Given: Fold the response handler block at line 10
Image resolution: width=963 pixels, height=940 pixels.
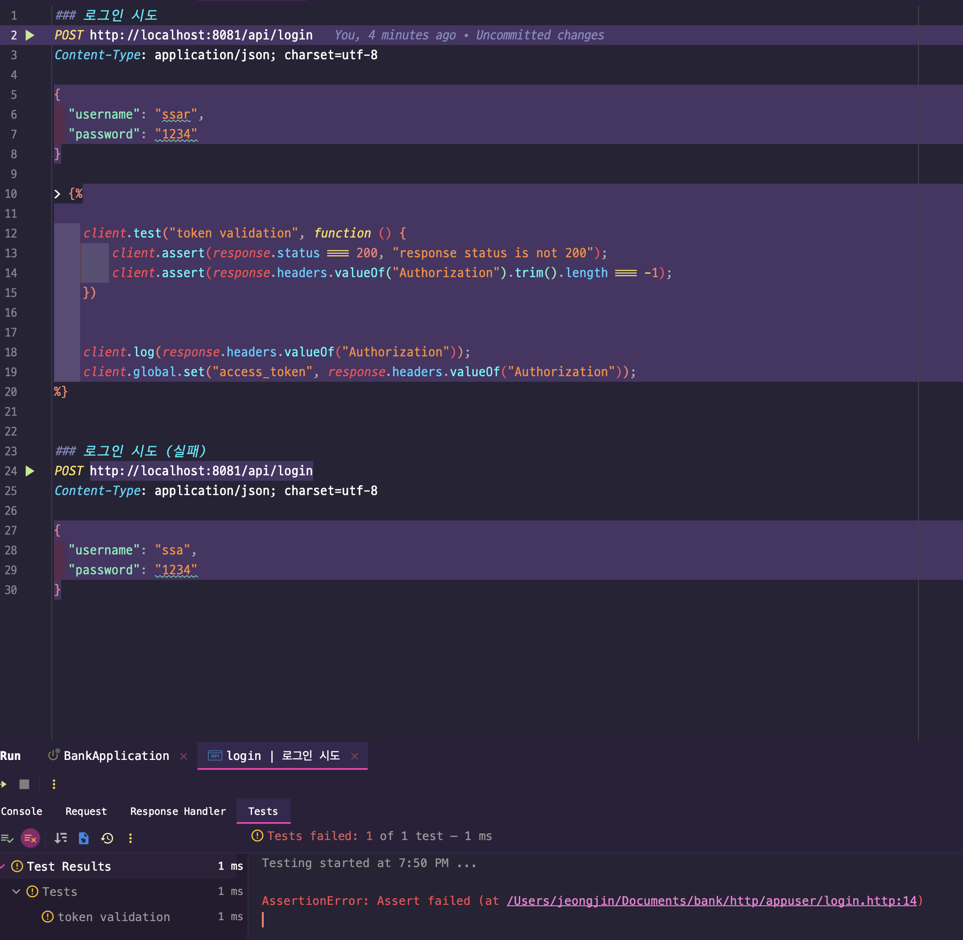Looking at the screenshot, I should 57,194.
